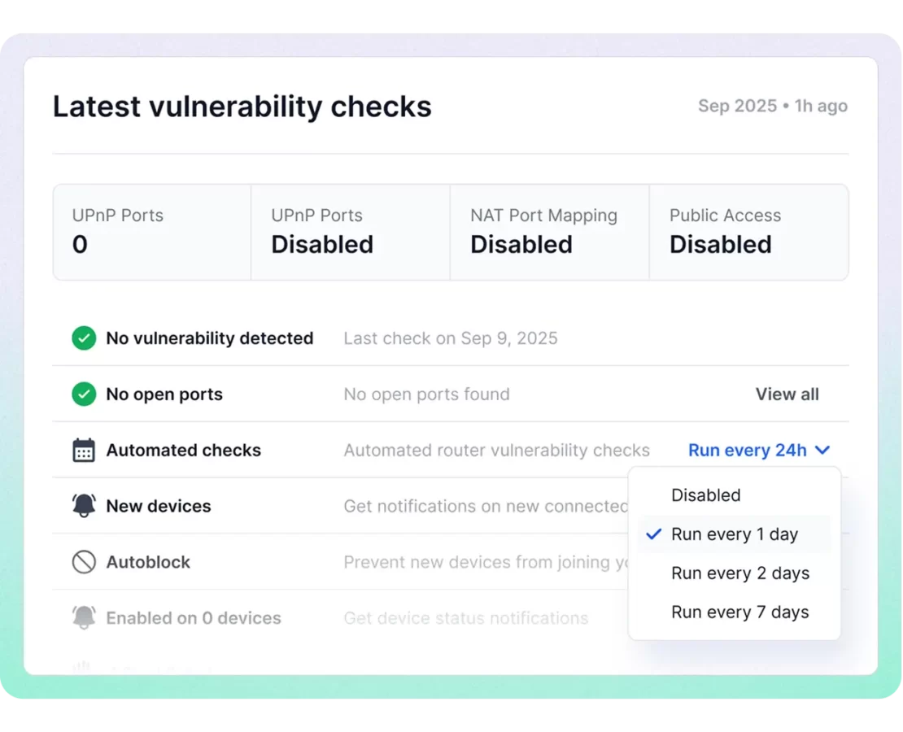The width and height of the screenshot is (903, 732).
Task: Select Disabled in the schedule menu
Action: click(x=705, y=495)
